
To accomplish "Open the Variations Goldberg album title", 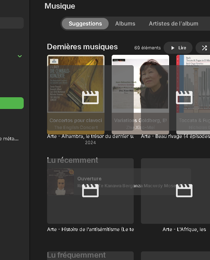I will click(x=140, y=120).
